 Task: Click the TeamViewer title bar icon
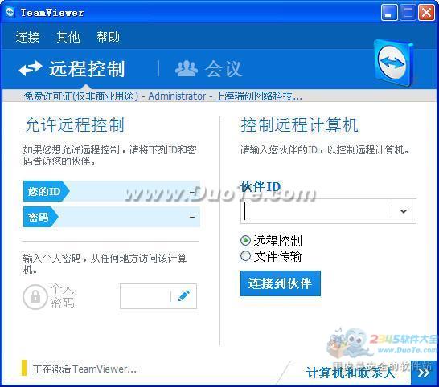pyautogui.click(x=10, y=12)
